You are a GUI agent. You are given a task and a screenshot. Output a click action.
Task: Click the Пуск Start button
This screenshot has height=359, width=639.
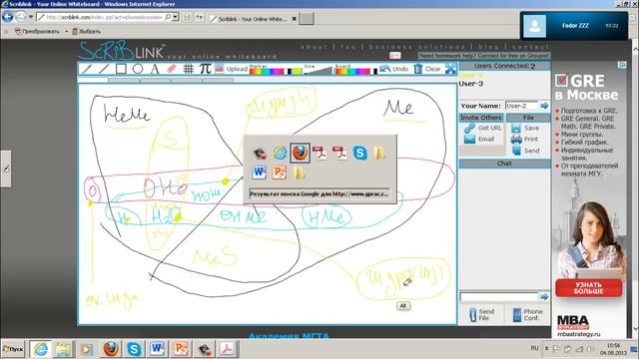click(13, 349)
